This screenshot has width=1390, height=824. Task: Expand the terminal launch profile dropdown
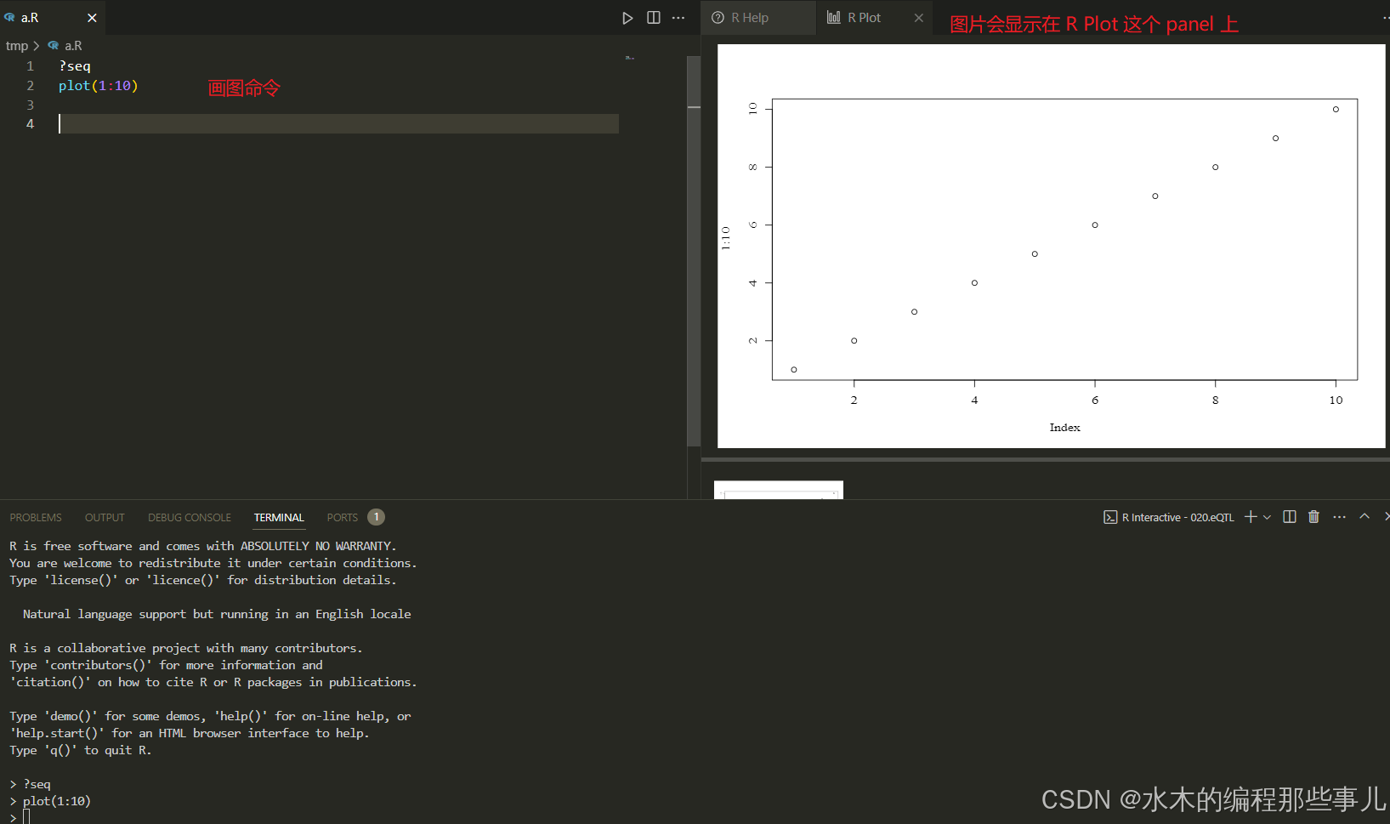tap(1268, 517)
